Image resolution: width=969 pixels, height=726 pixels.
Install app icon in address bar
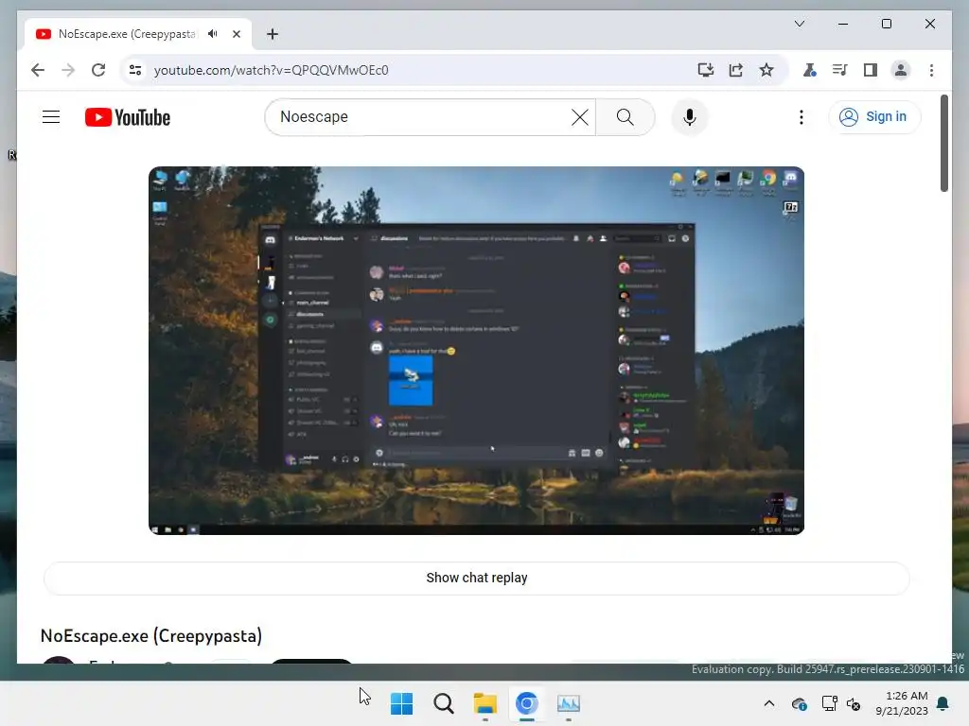(x=705, y=70)
